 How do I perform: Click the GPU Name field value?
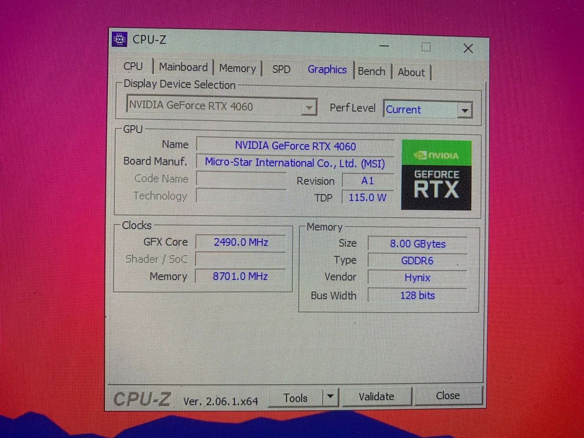(x=296, y=146)
